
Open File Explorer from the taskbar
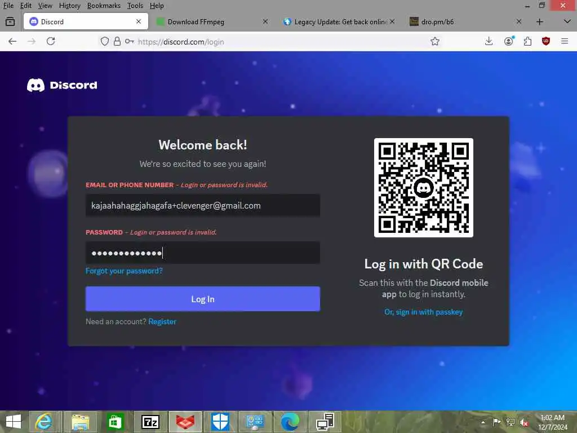point(80,422)
